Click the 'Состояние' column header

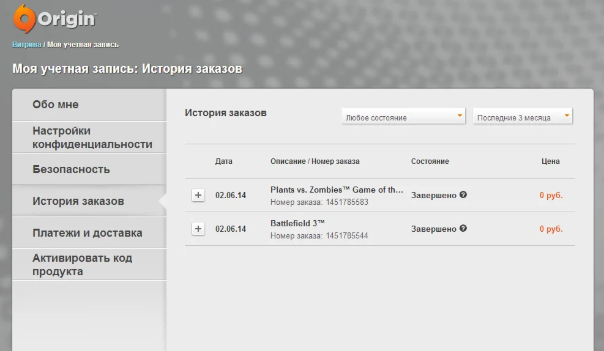pyautogui.click(x=430, y=161)
